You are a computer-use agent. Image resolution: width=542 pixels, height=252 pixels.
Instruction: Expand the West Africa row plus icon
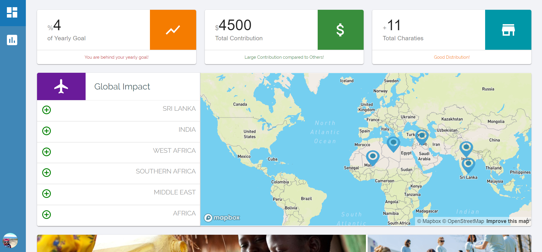coord(47,152)
